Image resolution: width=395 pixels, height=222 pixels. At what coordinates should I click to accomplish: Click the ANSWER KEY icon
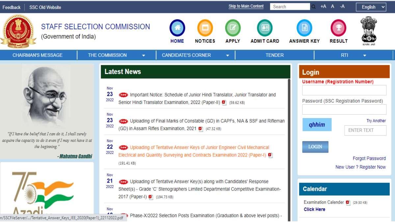coord(304,28)
